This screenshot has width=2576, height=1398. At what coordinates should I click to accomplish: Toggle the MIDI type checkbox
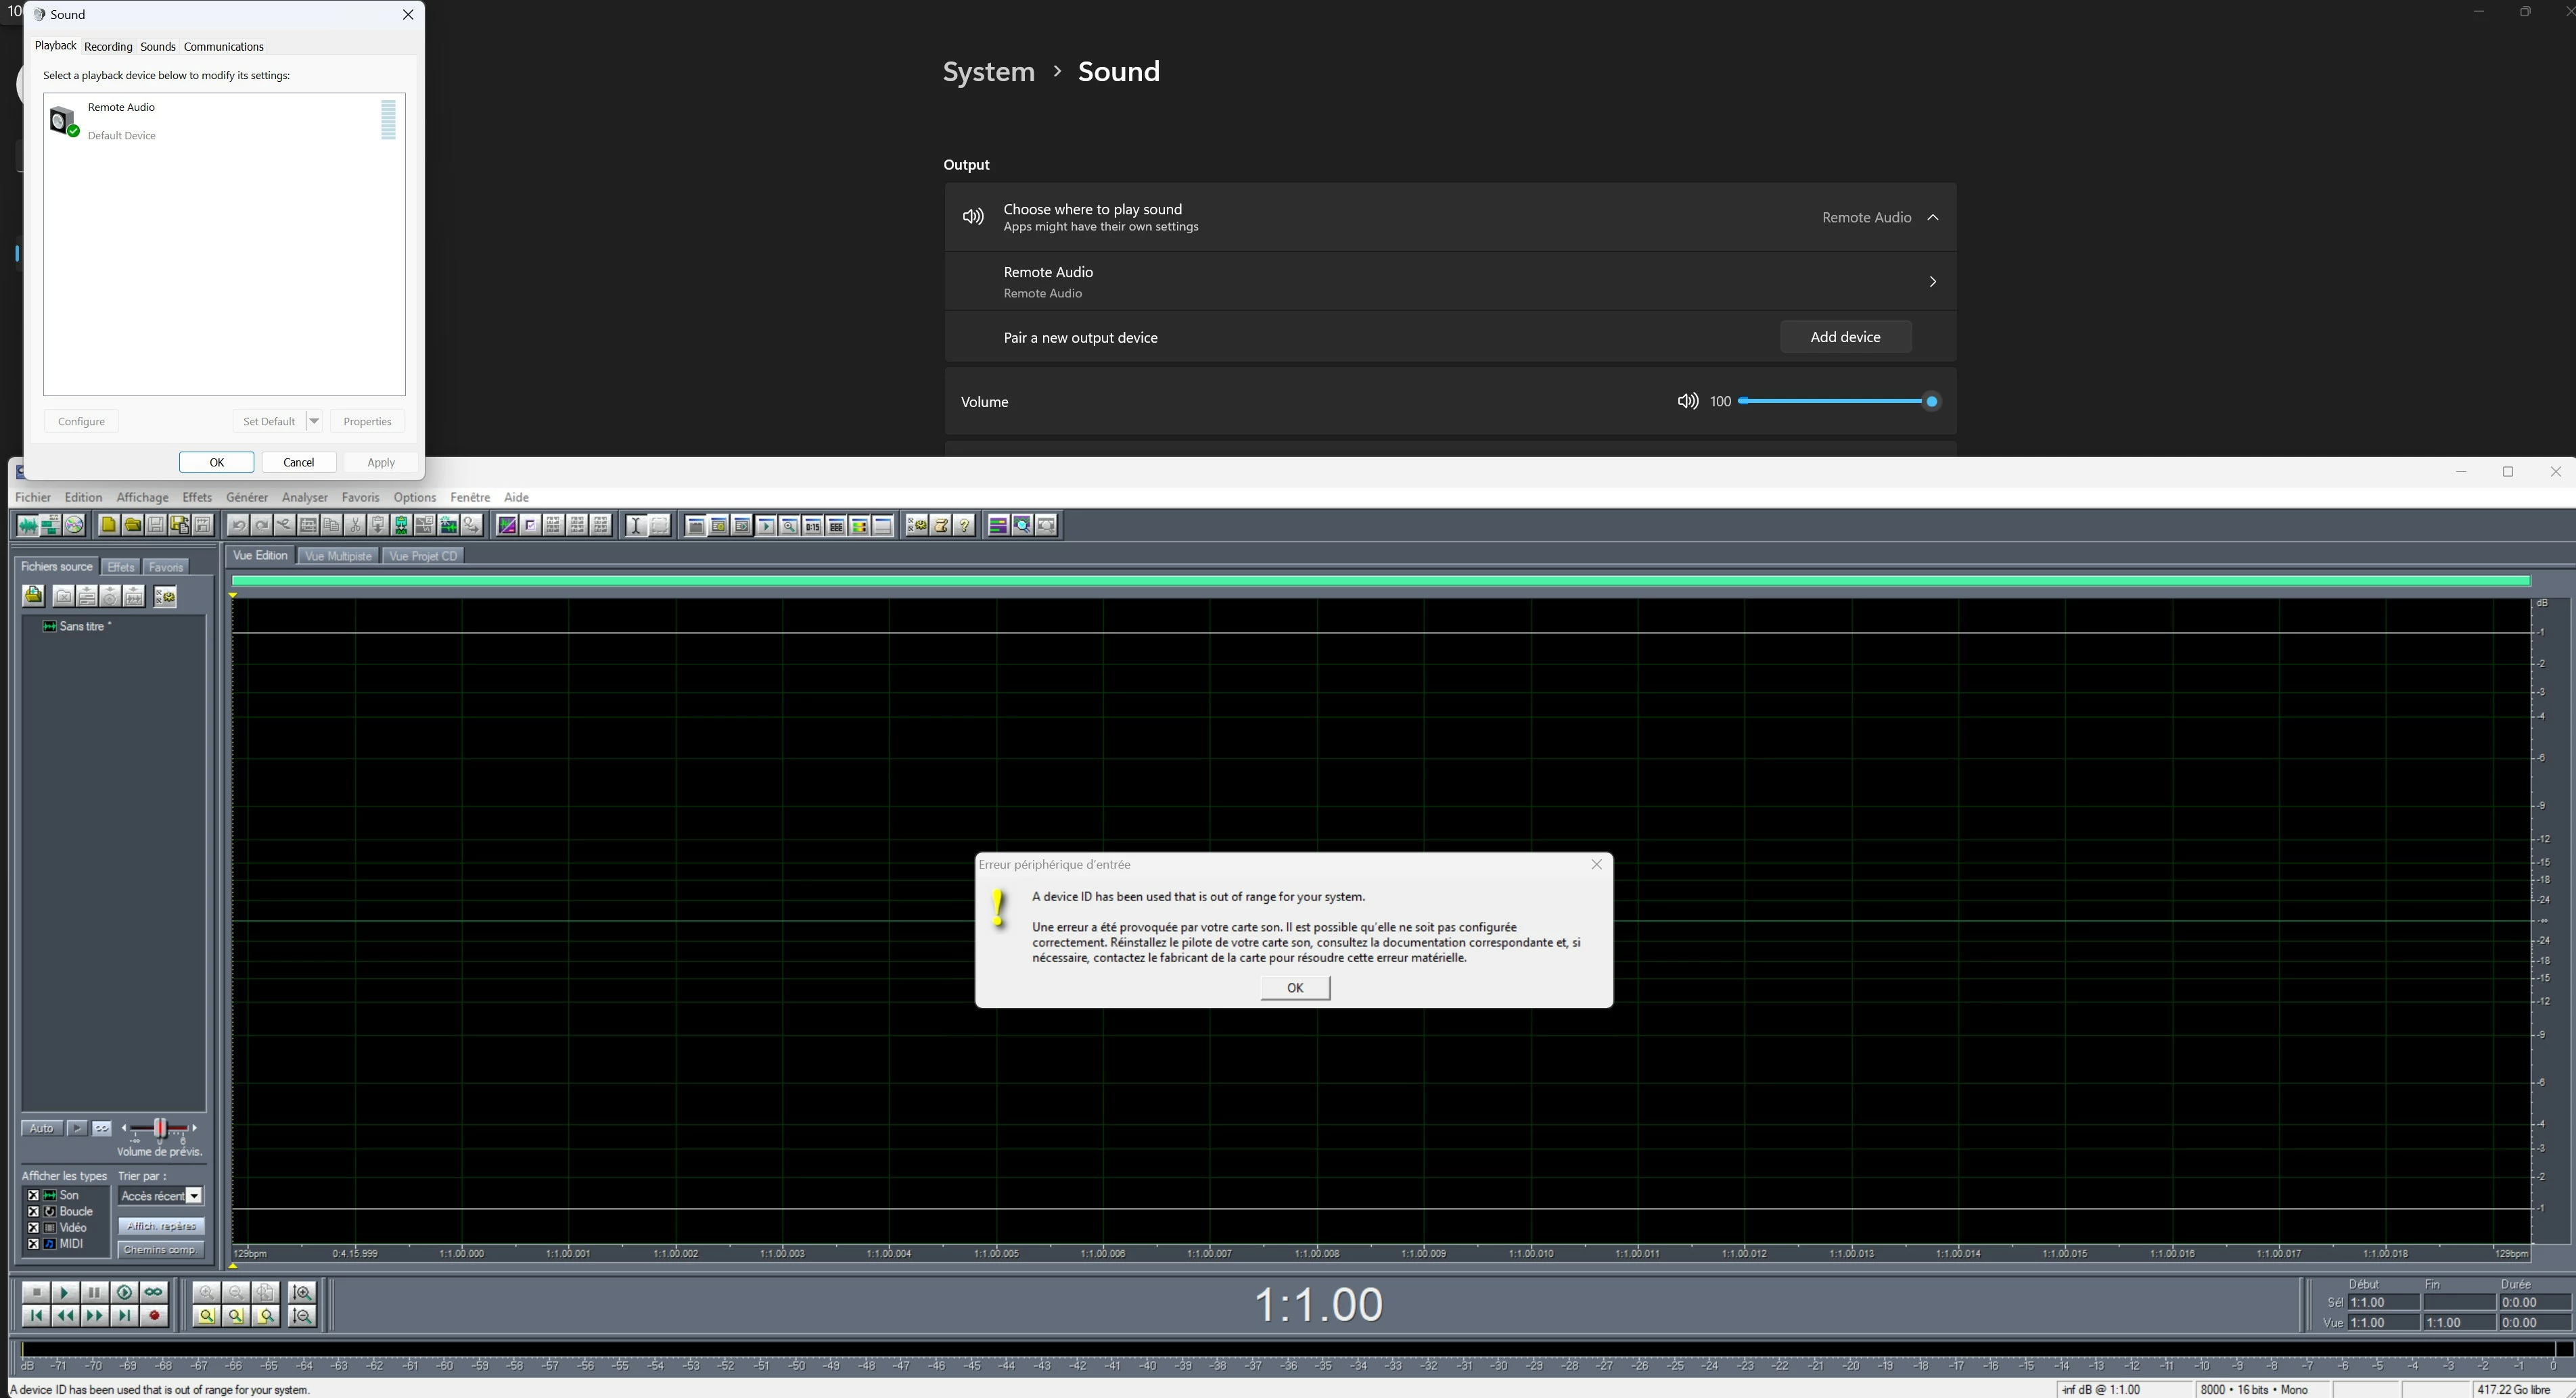(33, 1244)
